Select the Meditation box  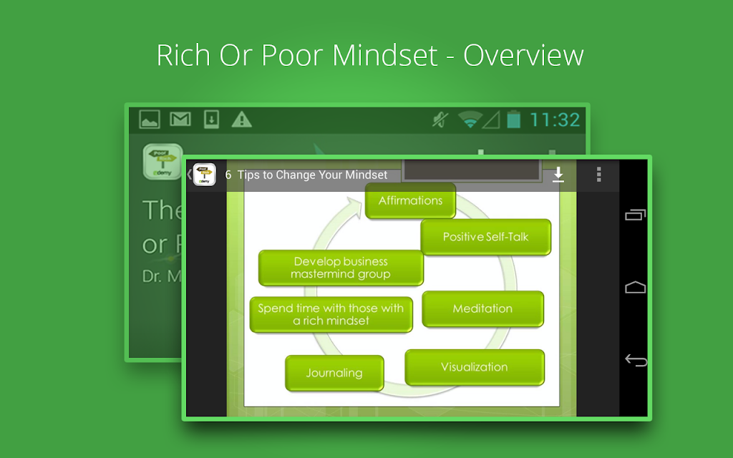[482, 308]
